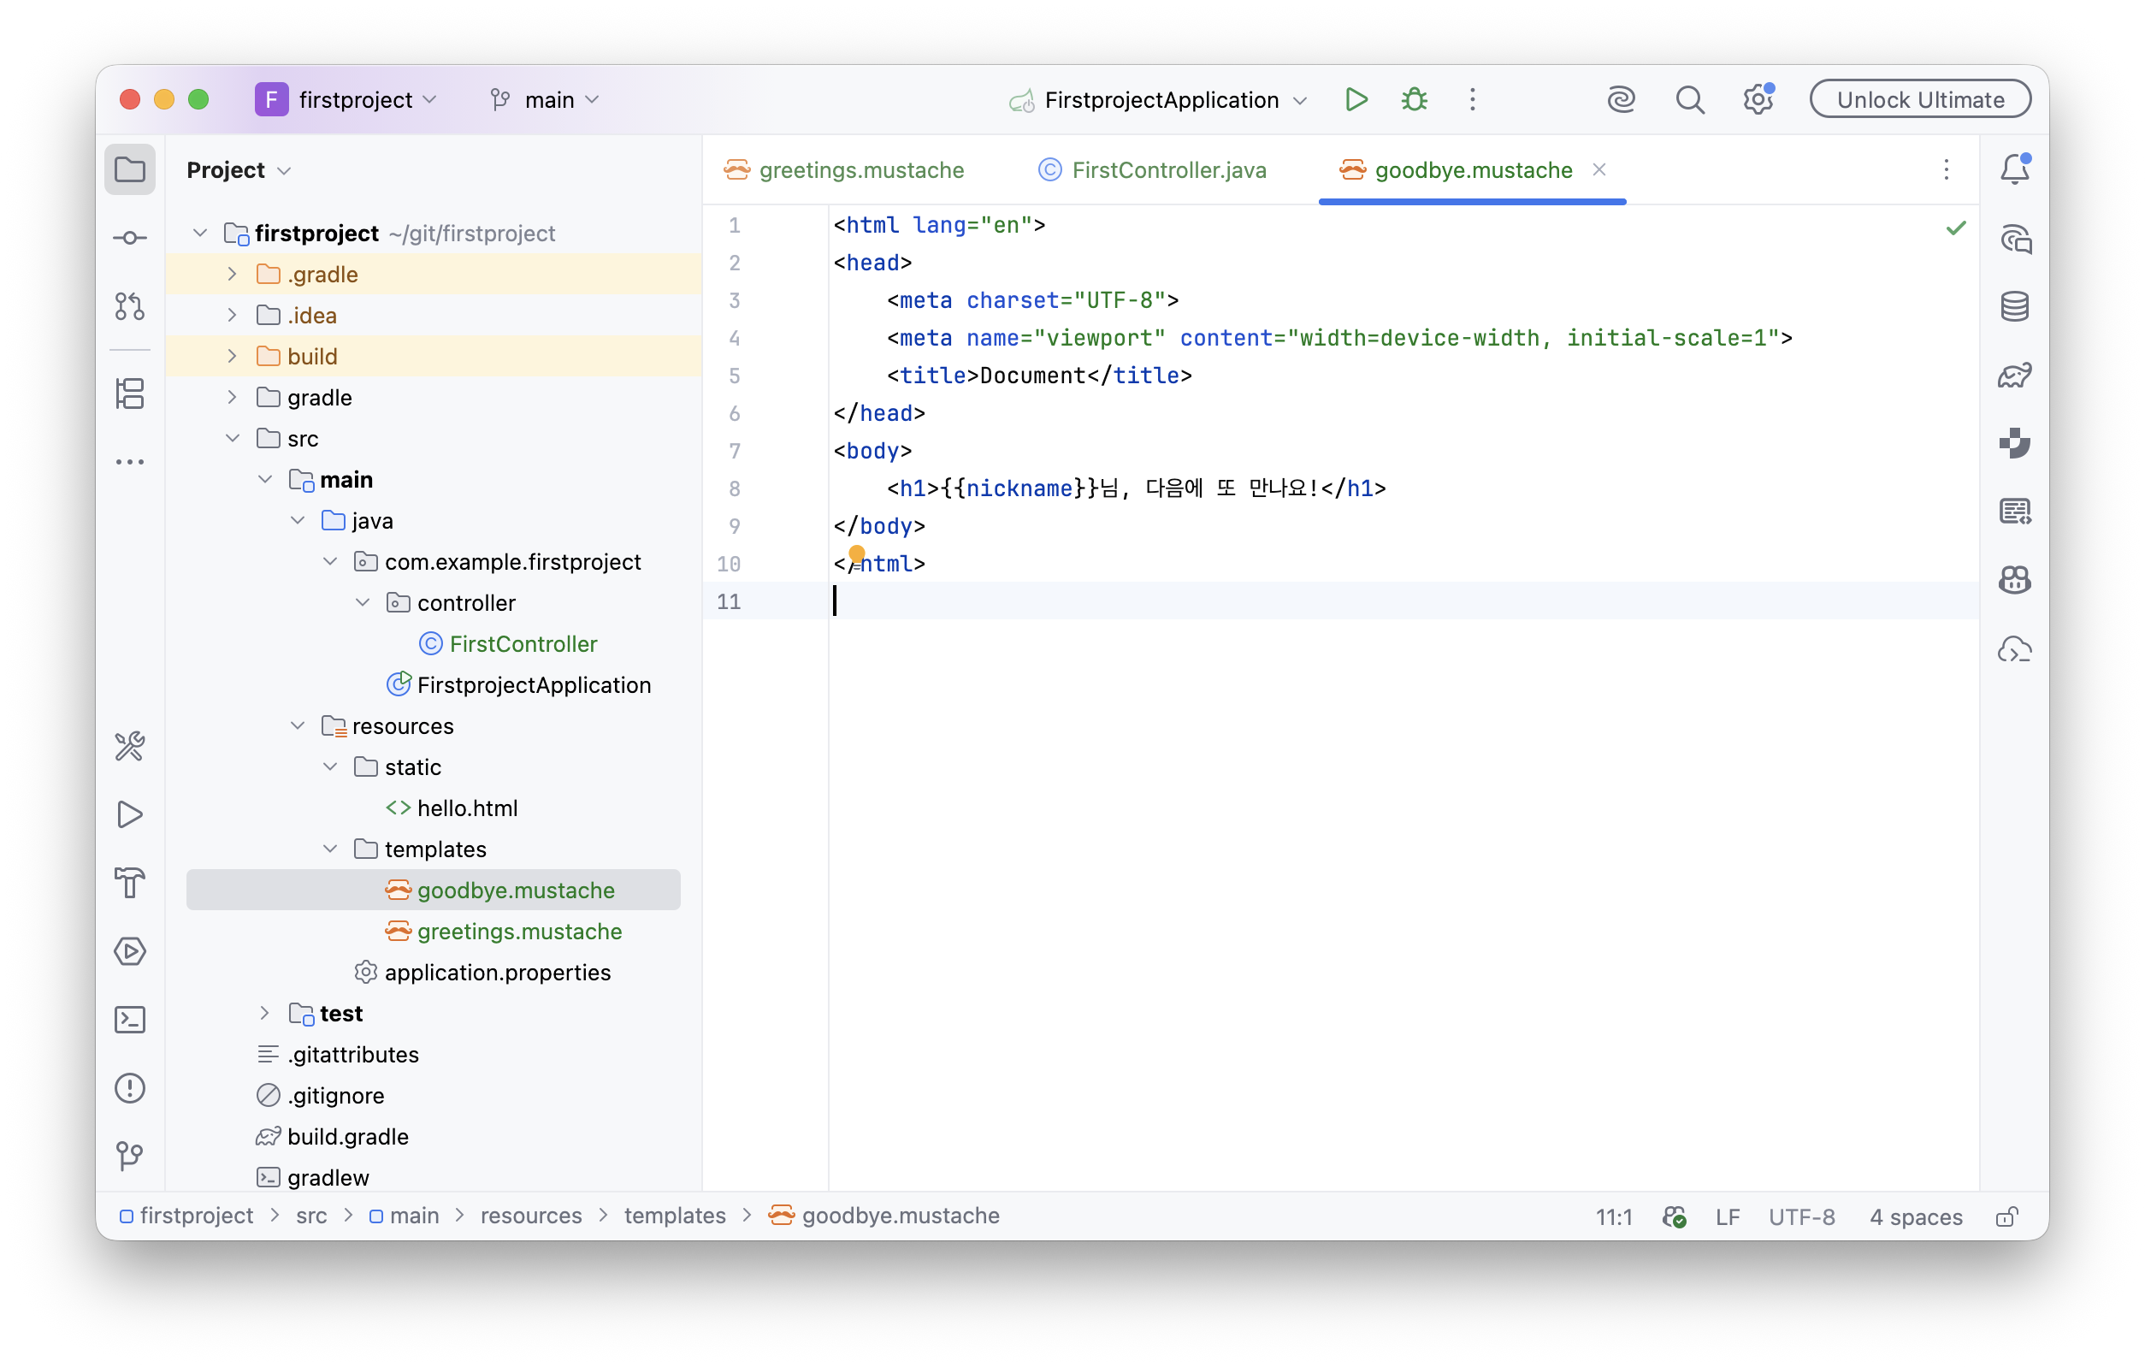
Task: Open the AI Assistant swirl icon
Action: (1622, 100)
